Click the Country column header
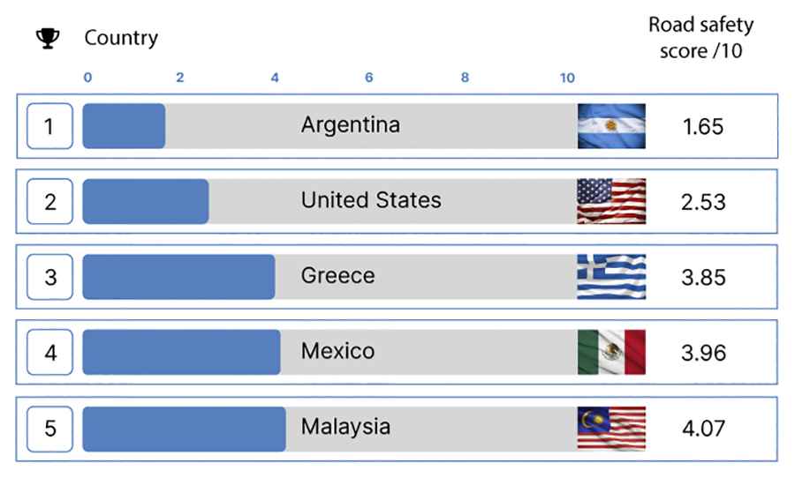 (121, 38)
